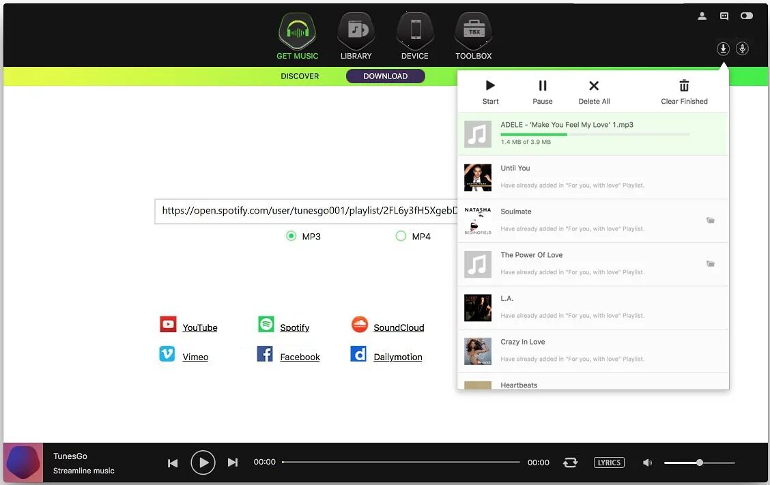Viewport: 770px width, 485px height.
Task: Open folder for The Power Of Love
Action: pos(710,263)
